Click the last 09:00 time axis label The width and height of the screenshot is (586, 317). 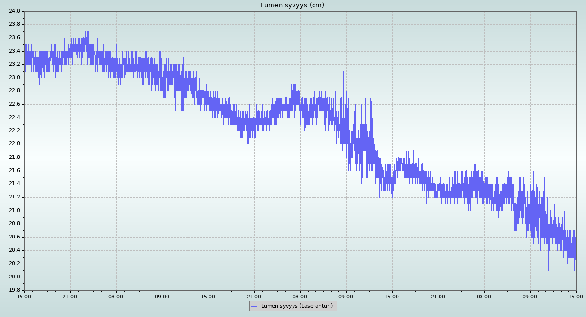tap(530, 297)
